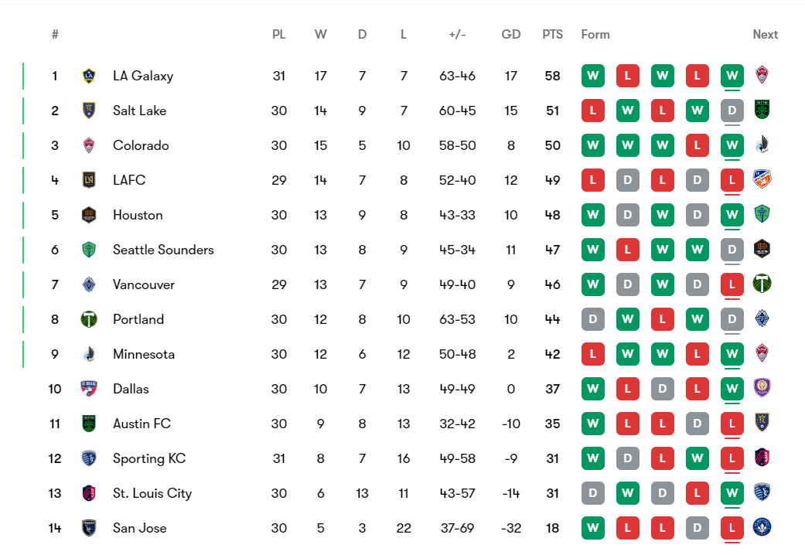Screen dimensions: 805x555
Task: Open next-opponent icon in the Dallas row
Action: click(762, 389)
